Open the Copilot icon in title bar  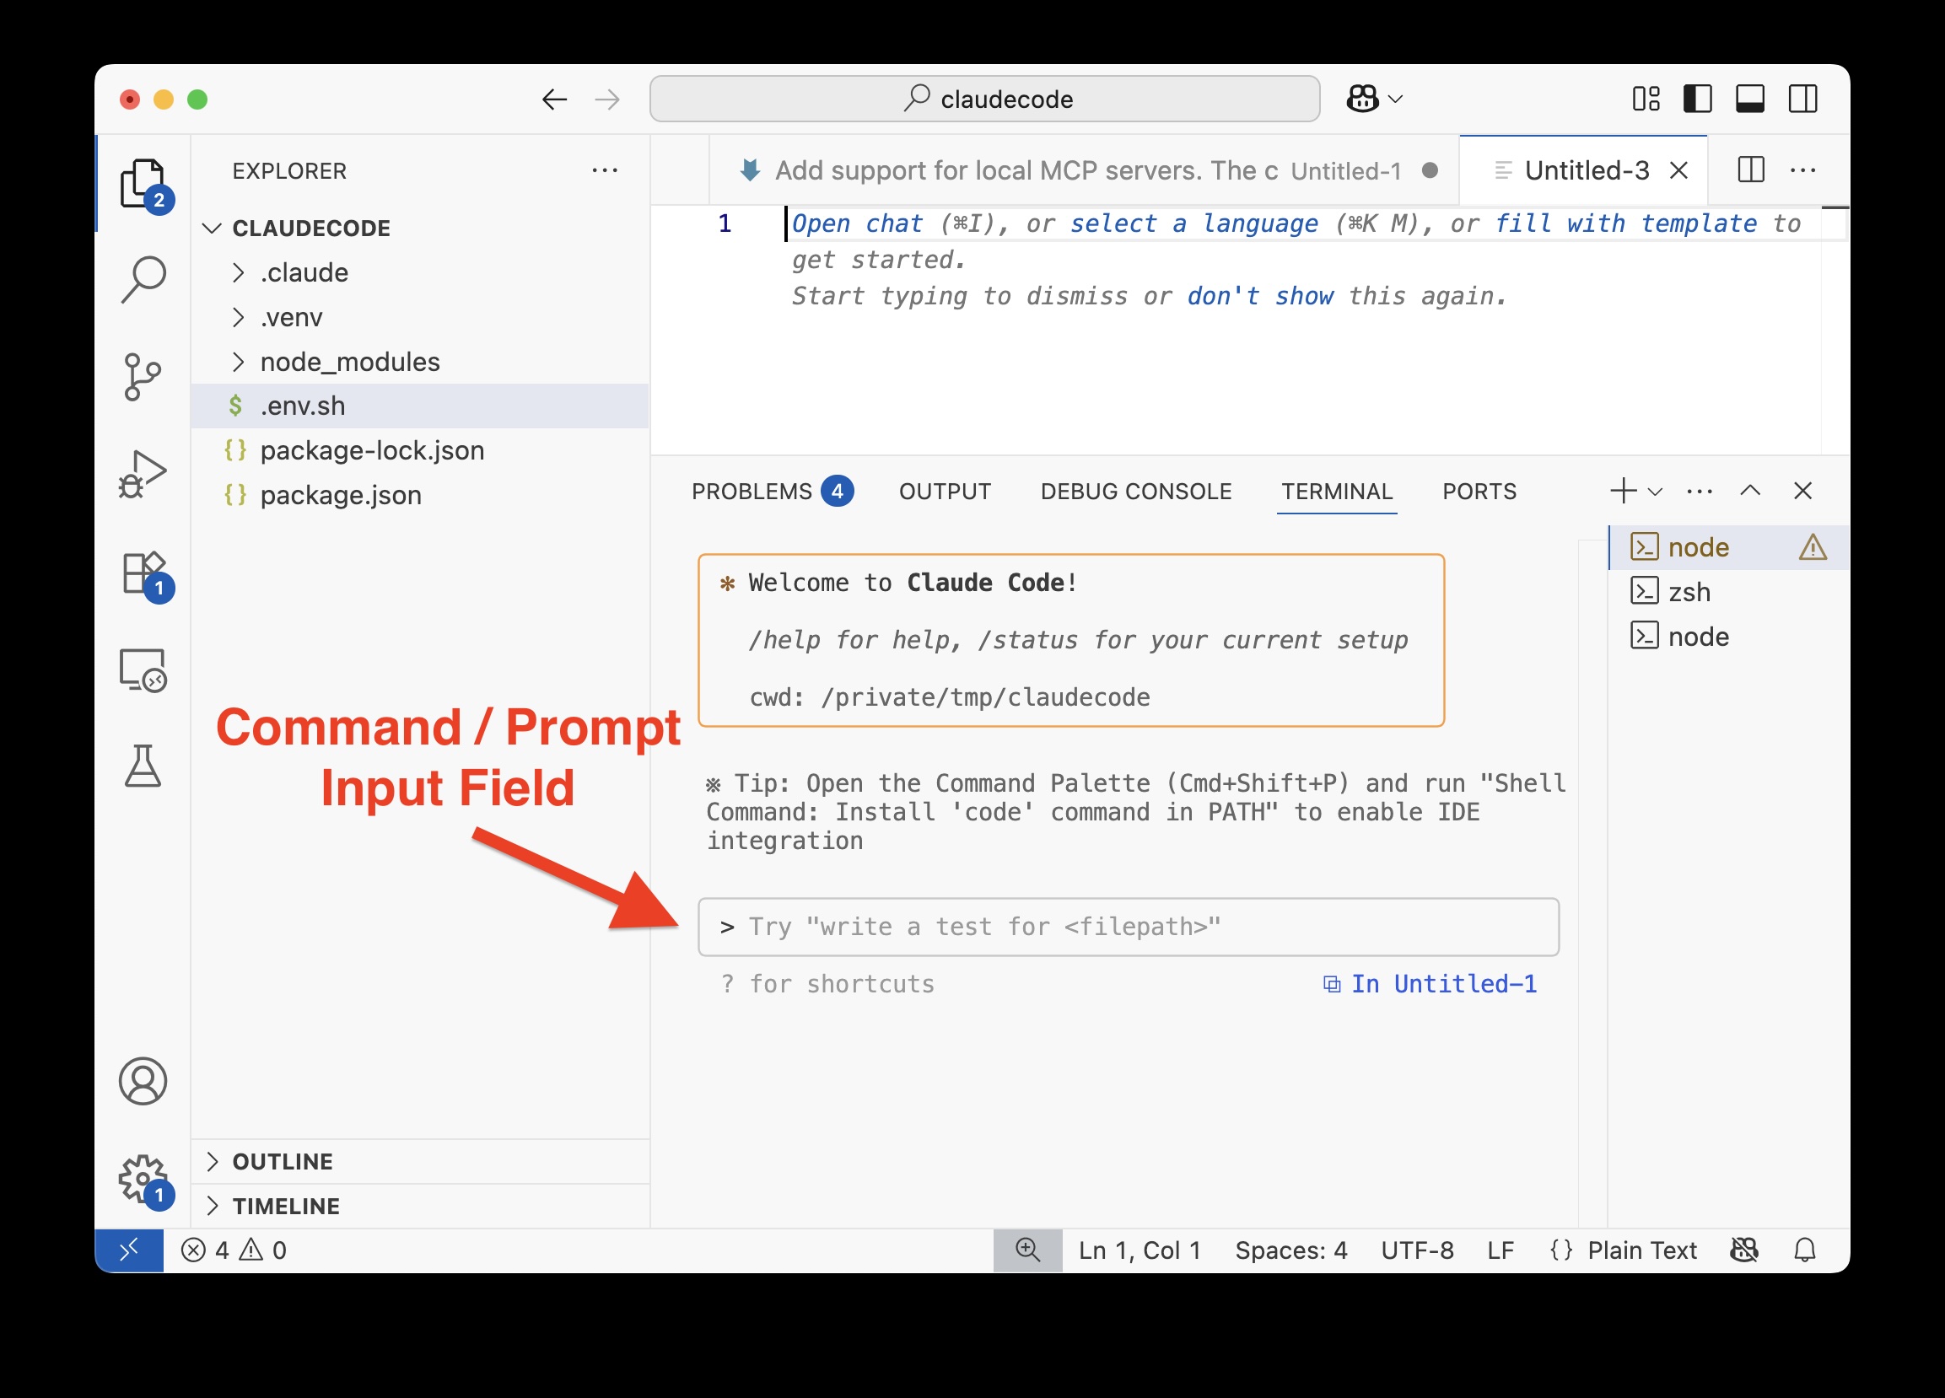[1363, 99]
